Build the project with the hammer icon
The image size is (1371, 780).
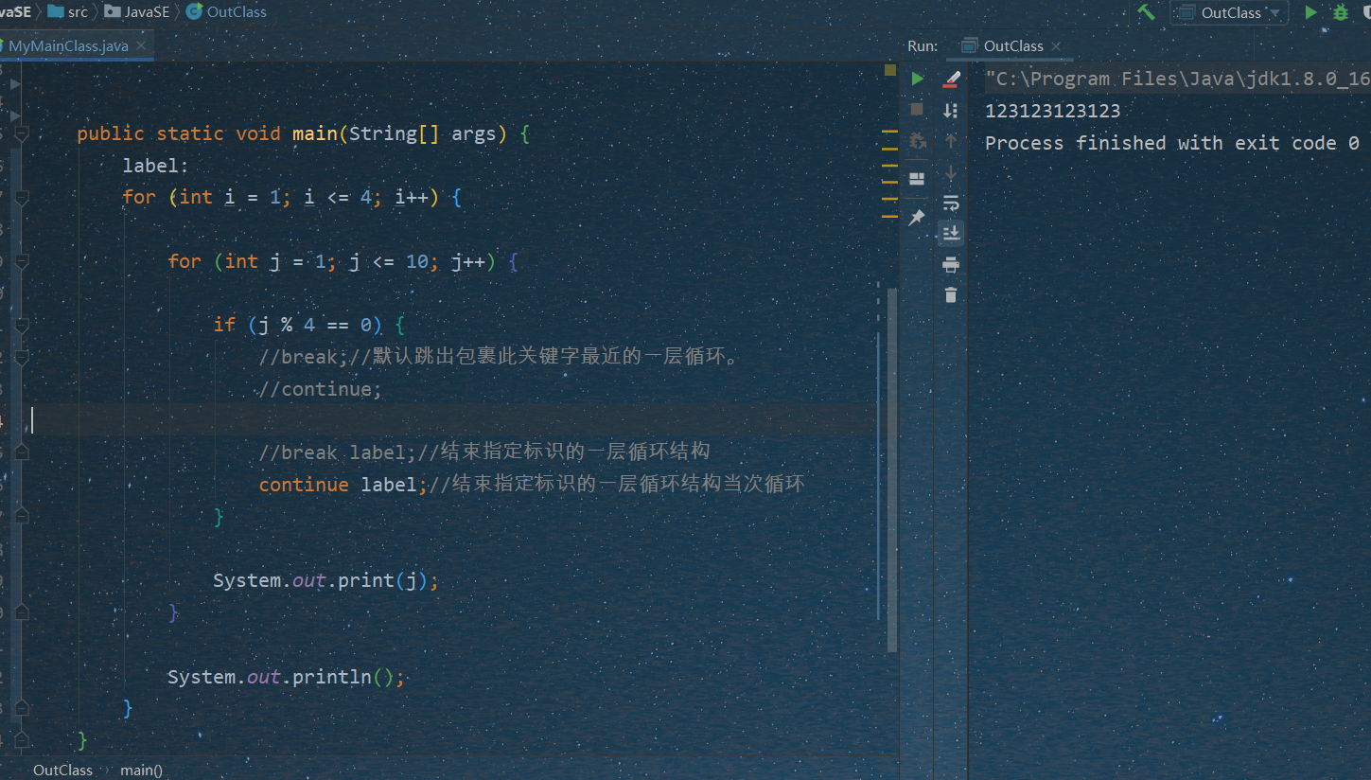1147,12
